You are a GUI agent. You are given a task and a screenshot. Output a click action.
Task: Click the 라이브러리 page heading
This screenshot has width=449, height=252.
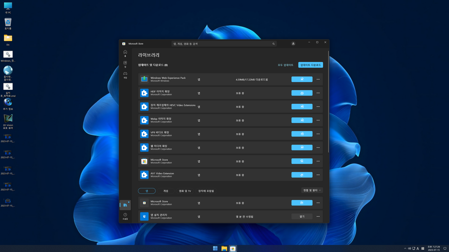coord(149,55)
